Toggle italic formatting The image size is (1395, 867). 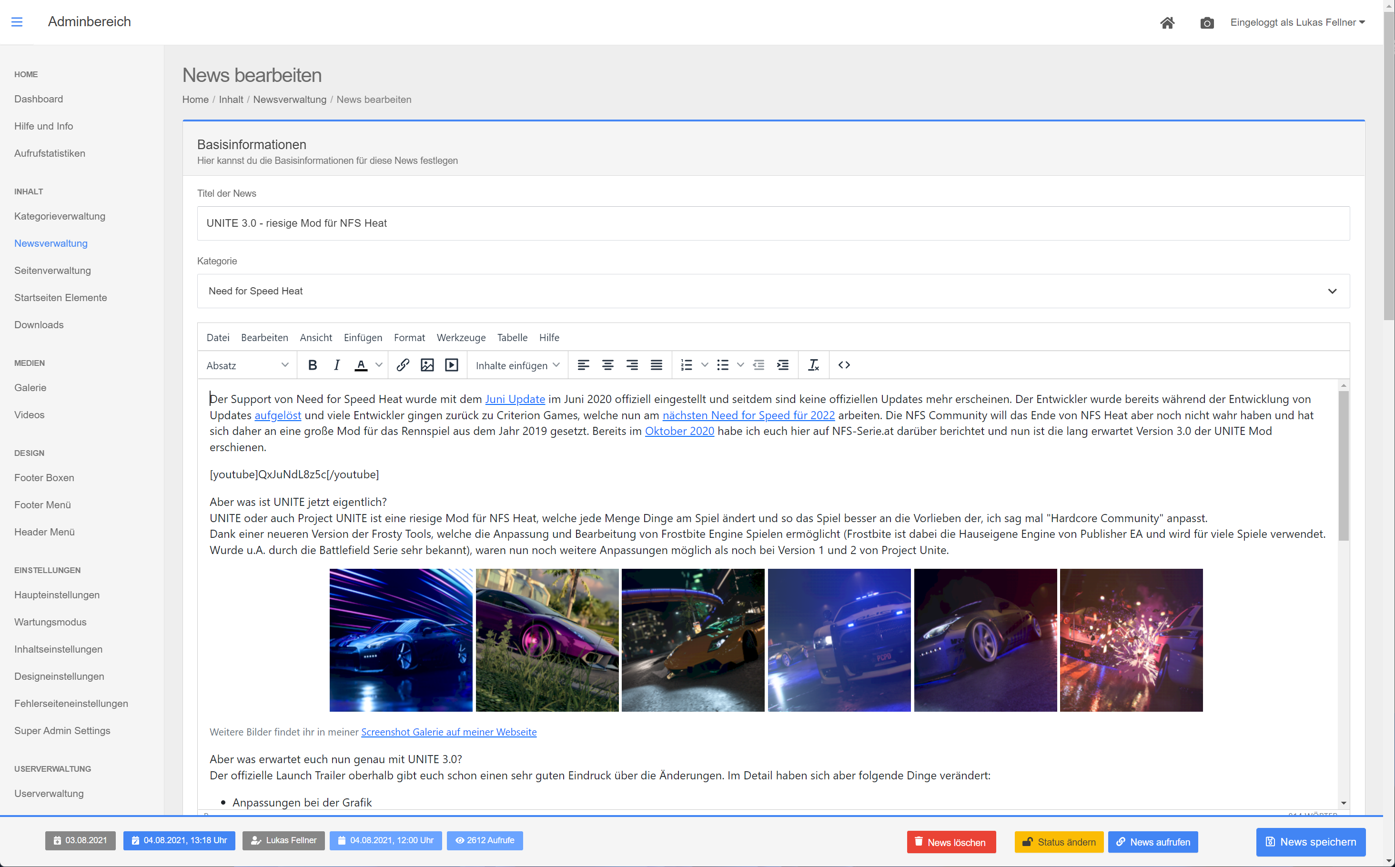(336, 365)
